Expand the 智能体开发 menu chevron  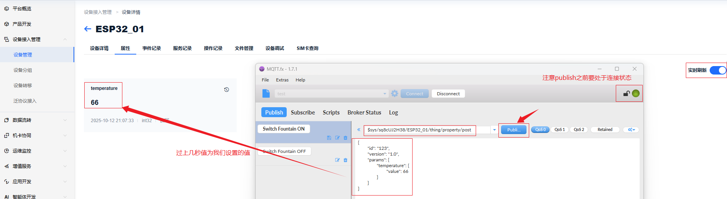65,197
